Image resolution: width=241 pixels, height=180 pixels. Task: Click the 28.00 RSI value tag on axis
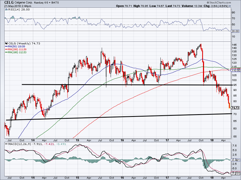click(235, 31)
